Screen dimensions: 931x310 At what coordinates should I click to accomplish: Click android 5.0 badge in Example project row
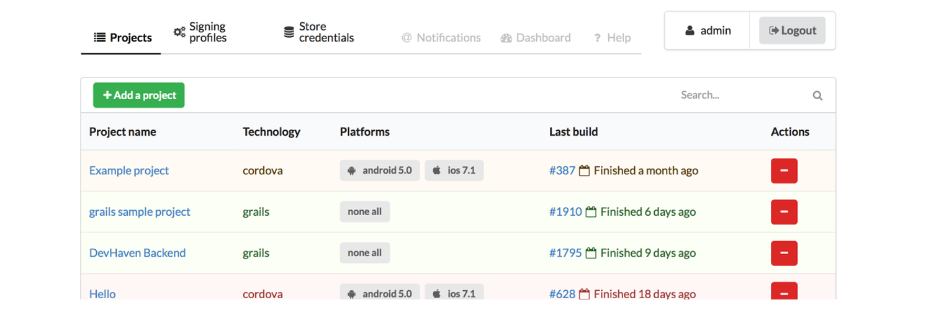pyautogui.click(x=380, y=170)
